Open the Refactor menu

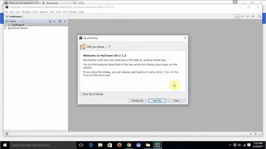coord(44,12)
